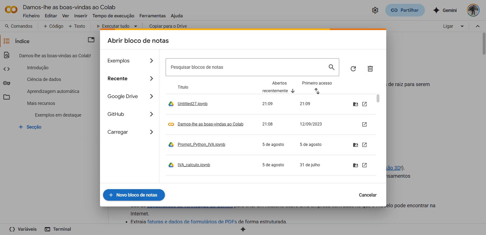Click Cancelar to close the dialog
The width and height of the screenshot is (486, 235).
[368, 195]
